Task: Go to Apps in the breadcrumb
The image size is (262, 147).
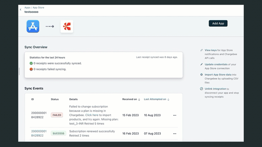Action: click(x=27, y=7)
